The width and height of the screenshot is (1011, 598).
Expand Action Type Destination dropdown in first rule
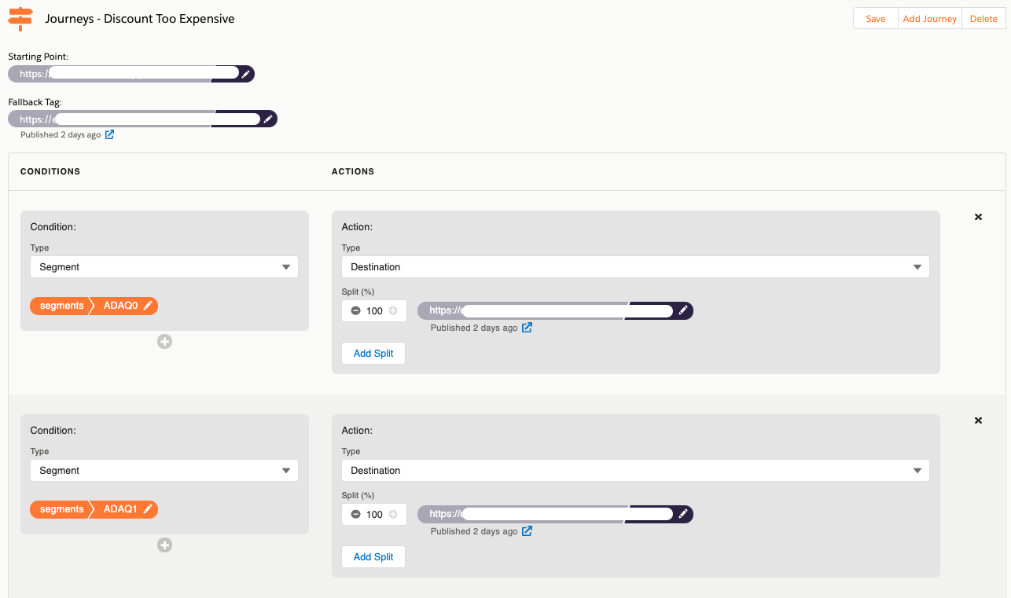[x=635, y=267]
